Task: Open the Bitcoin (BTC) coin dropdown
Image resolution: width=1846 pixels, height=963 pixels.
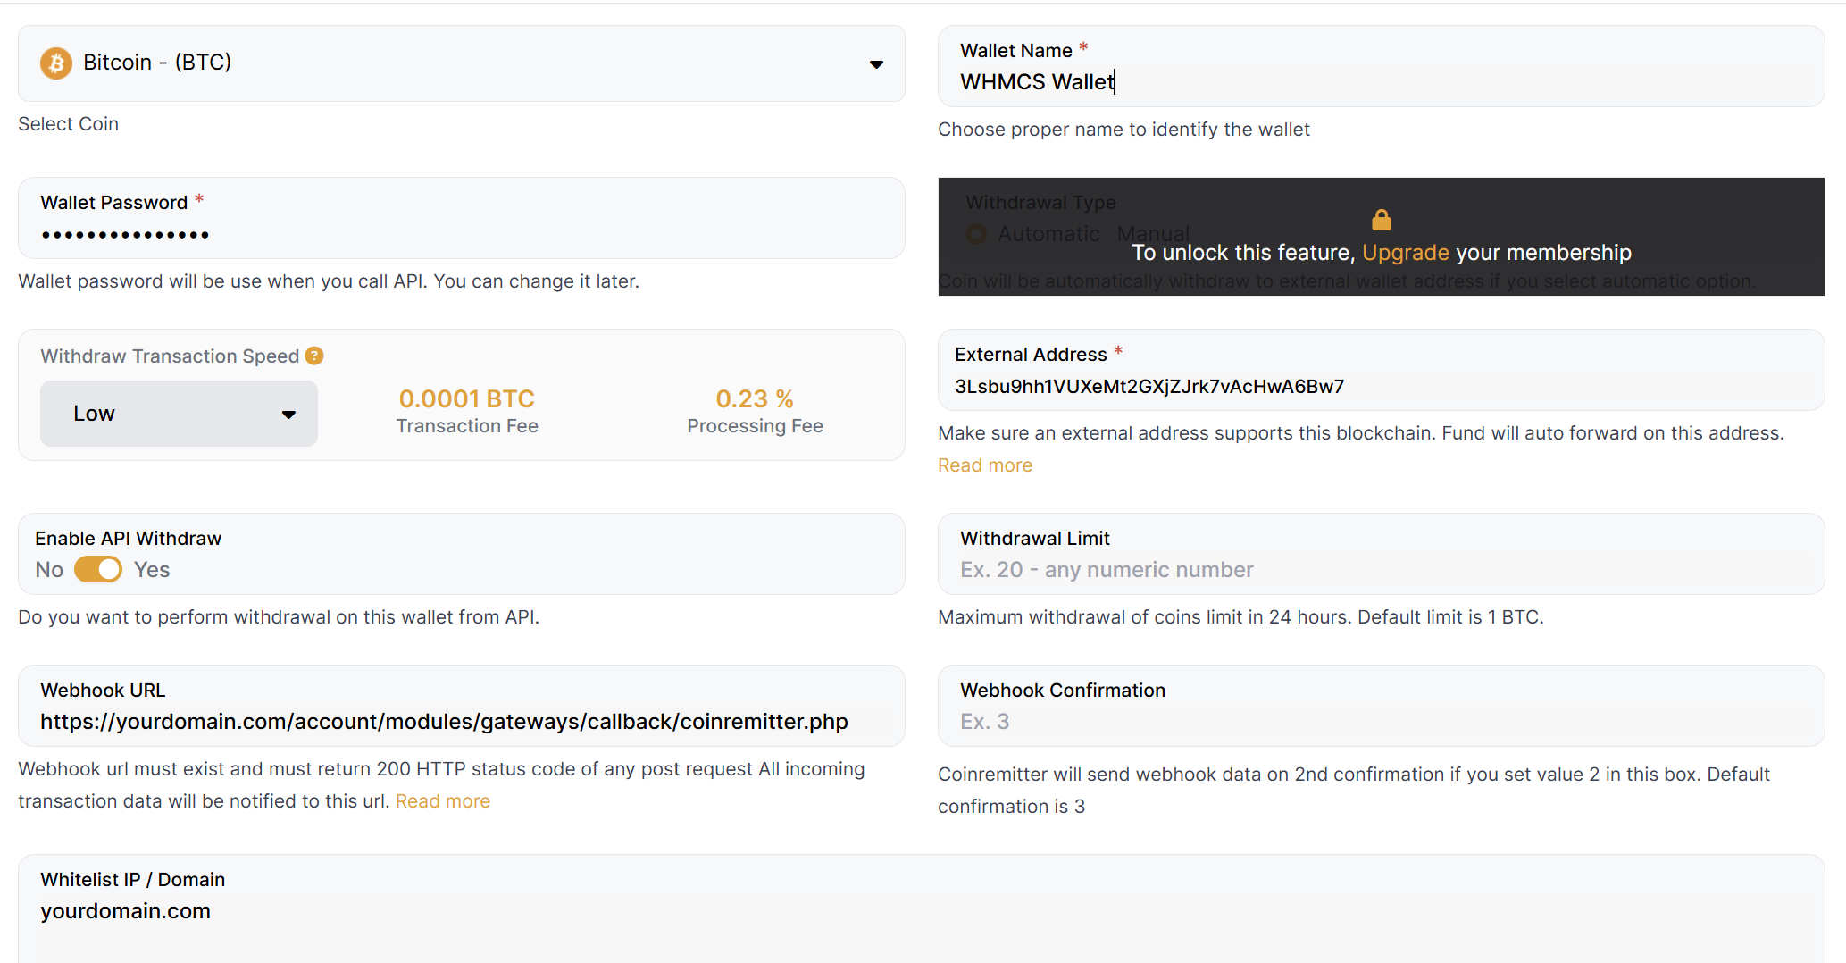Action: [x=461, y=63]
